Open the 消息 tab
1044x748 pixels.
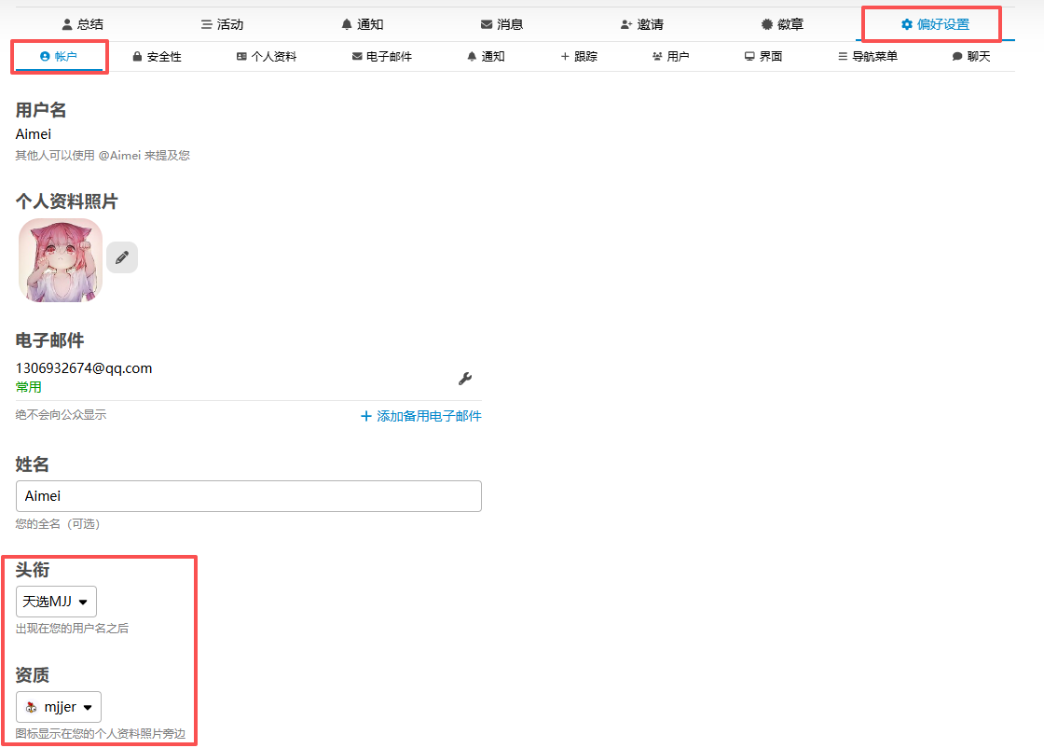[501, 24]
